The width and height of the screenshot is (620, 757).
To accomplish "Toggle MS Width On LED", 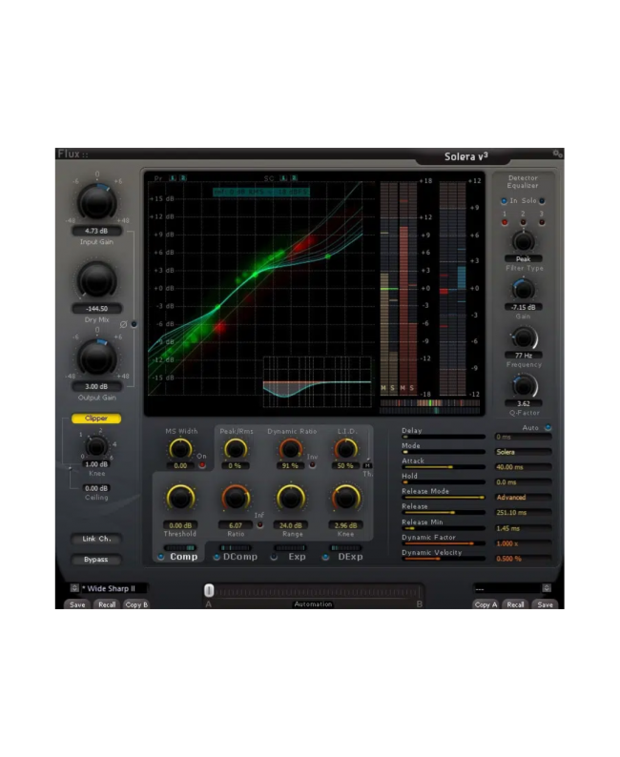I will (202, 465).
